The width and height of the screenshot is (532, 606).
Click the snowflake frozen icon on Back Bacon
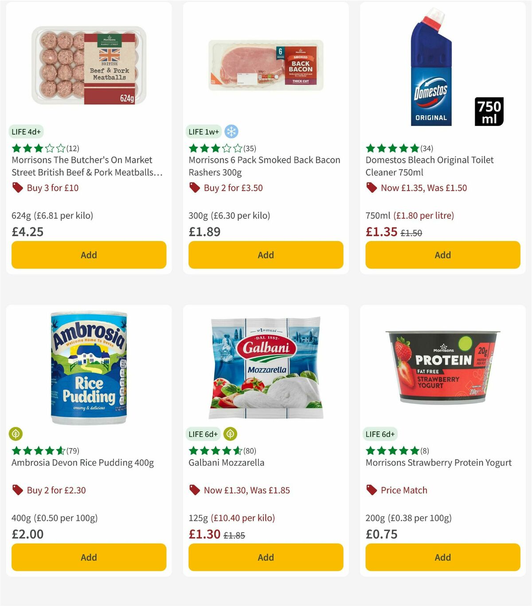[x=231, y=131]
